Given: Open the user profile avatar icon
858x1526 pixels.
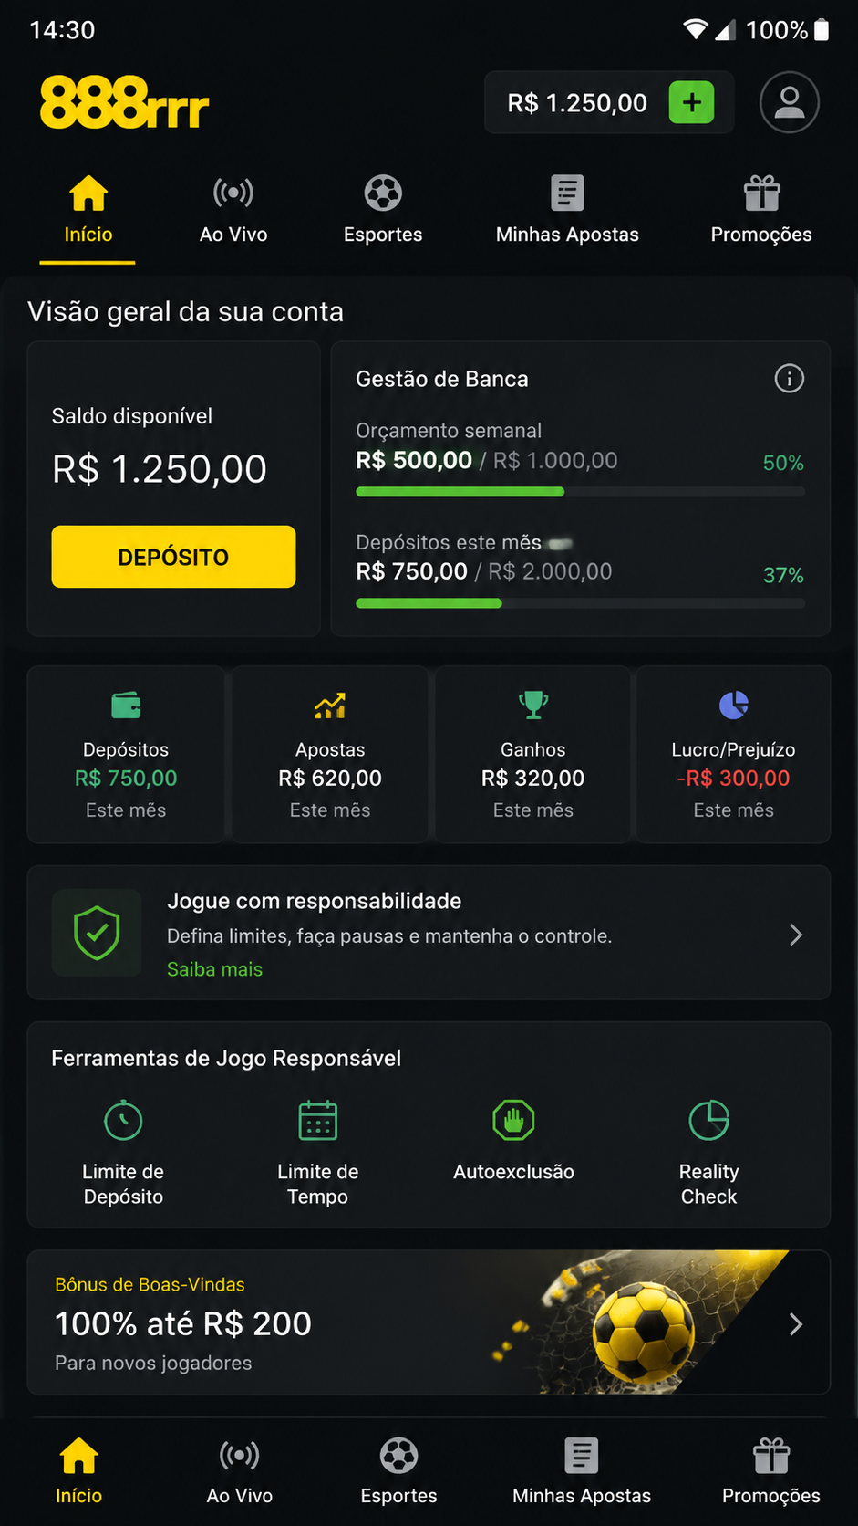Looking at the screenshot, I should (x=790, y=102).
